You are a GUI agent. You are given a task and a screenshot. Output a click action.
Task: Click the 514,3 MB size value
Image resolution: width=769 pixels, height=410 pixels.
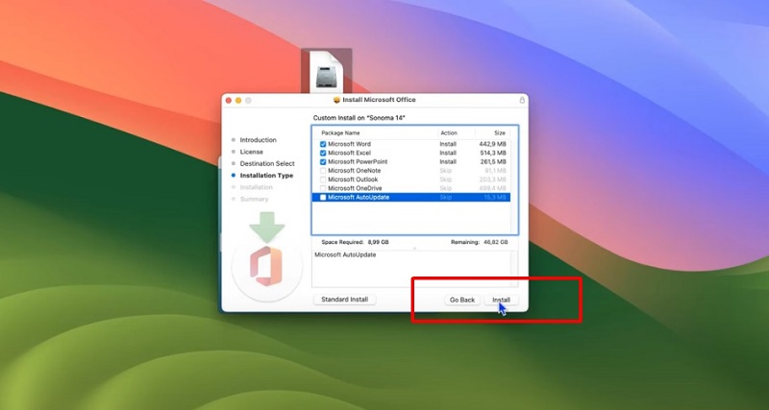493,153
